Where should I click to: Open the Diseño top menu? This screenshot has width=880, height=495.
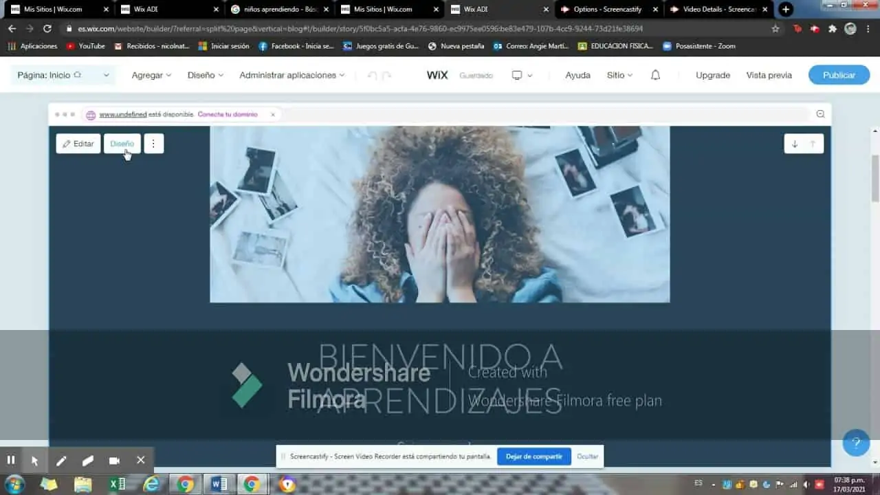206,75
